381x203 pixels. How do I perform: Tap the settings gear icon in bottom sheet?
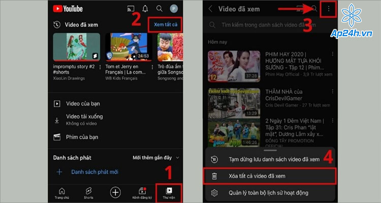[x=214, y=193]
